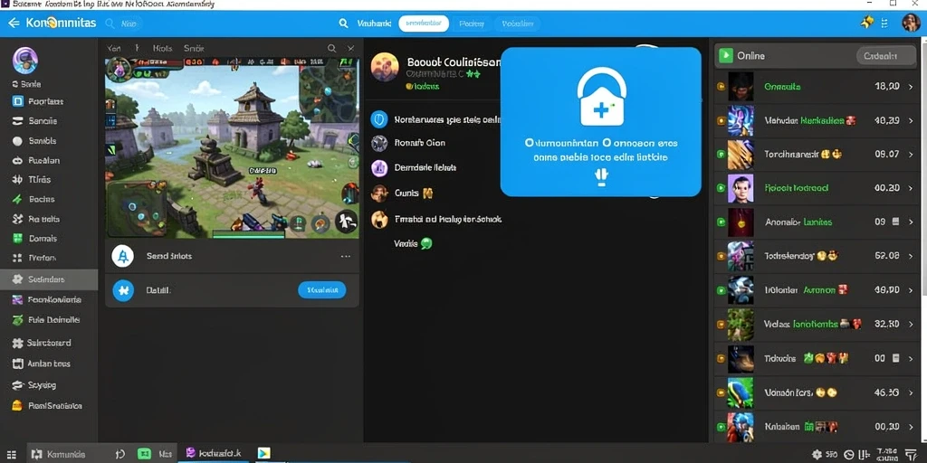Select the Scrinders item in the left sidebar

pyautogui.click(x=49, y=279)
